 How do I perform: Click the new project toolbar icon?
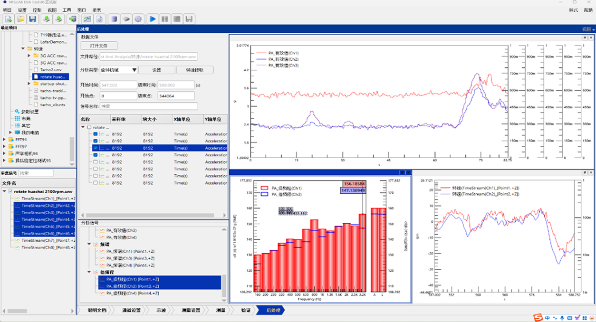point(9,19)
